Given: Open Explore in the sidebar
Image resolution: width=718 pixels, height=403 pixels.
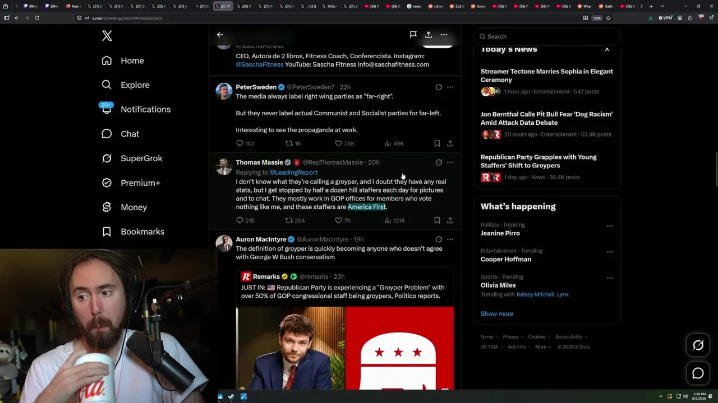Looking at the screenshot, I should pos(126,85).
